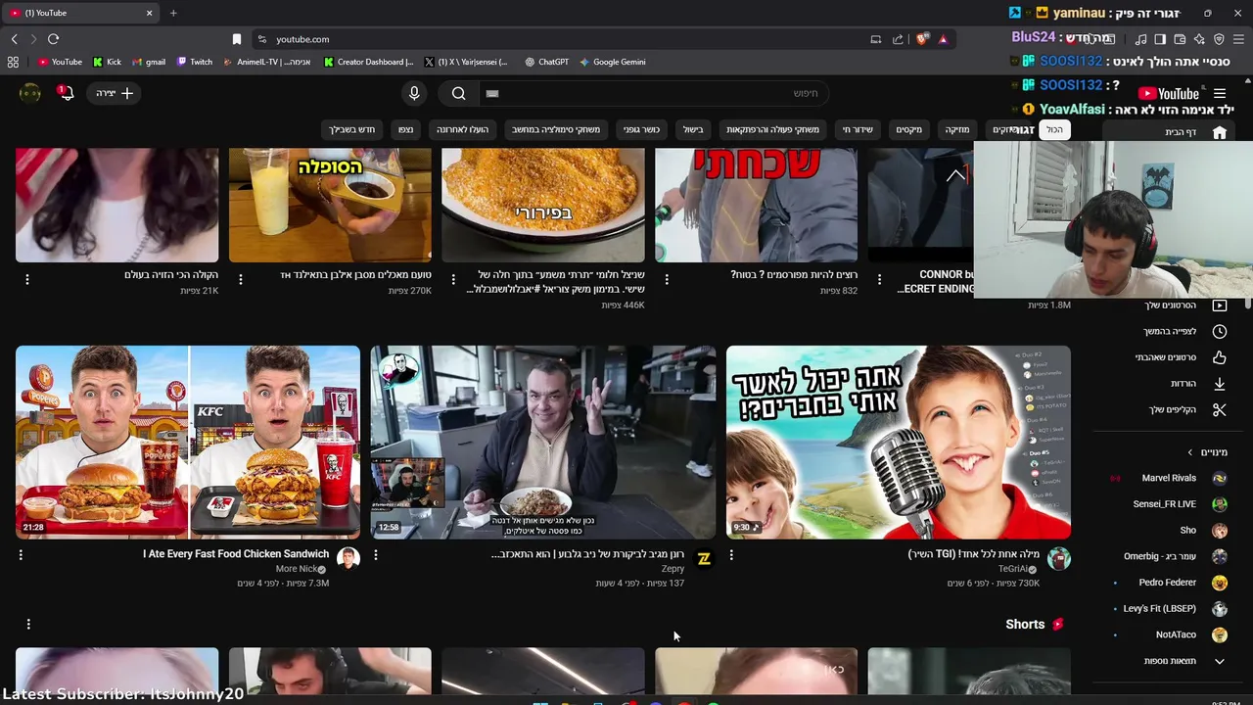Open options menu for chicken sandwich video
Viewport: 1253px width, 705px height.
coord(21,554)
